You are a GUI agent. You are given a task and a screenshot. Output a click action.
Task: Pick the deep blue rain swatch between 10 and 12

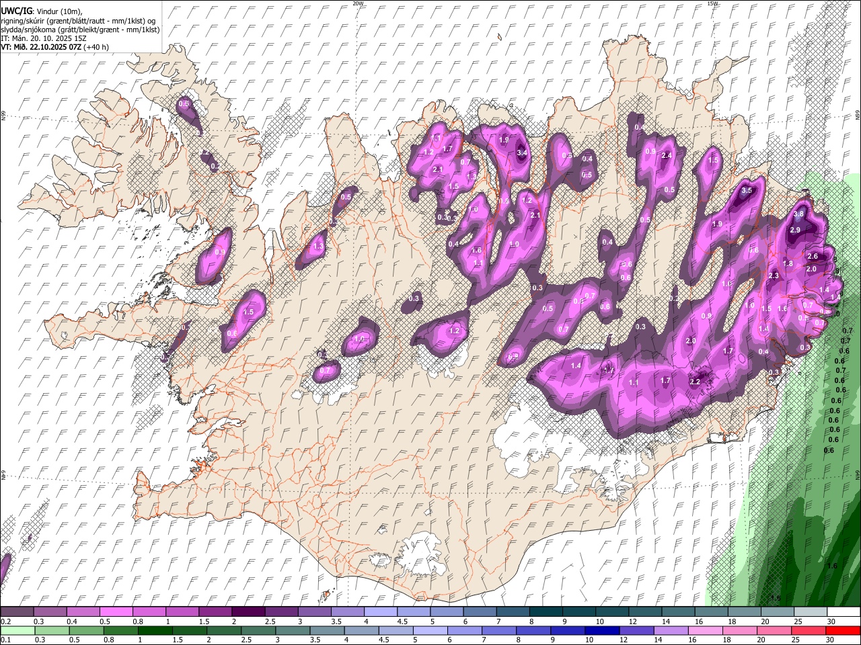point(603,630)
